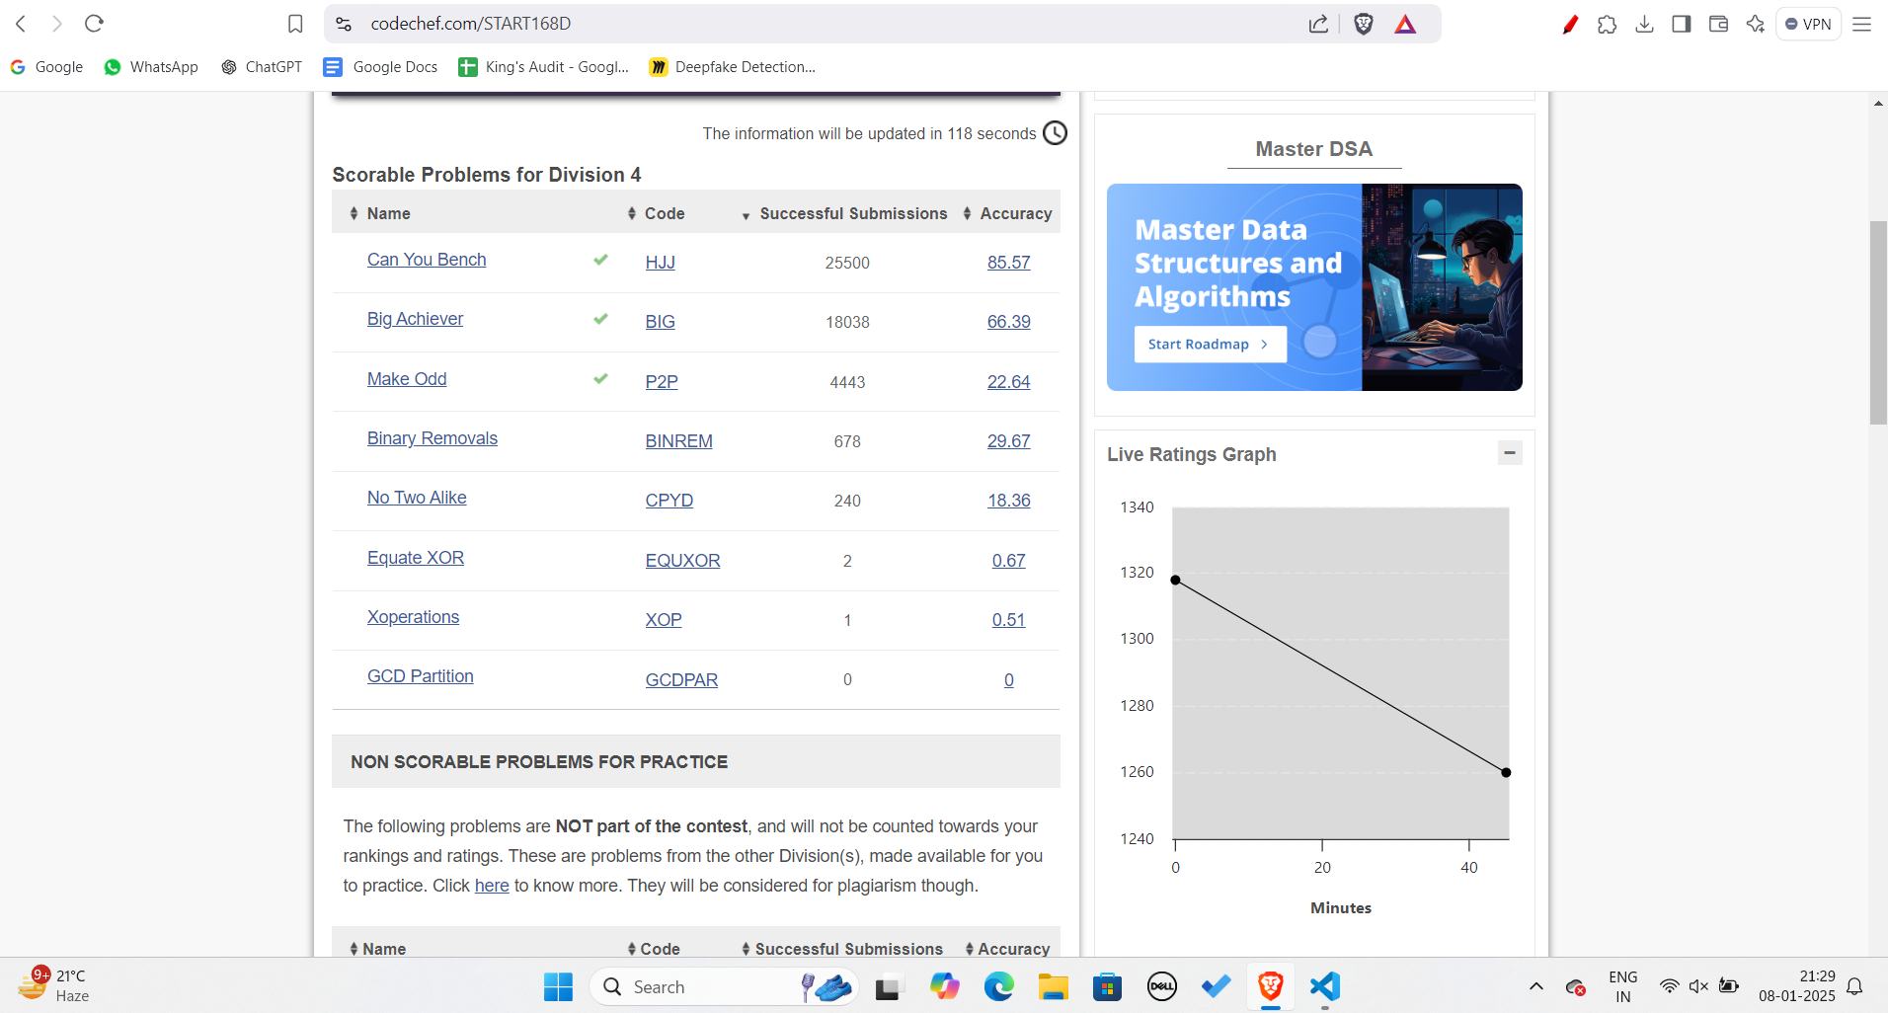Open the No Two Alike problem
1888x1013 pixels.
pyautogui.click(x=417, y=498)
